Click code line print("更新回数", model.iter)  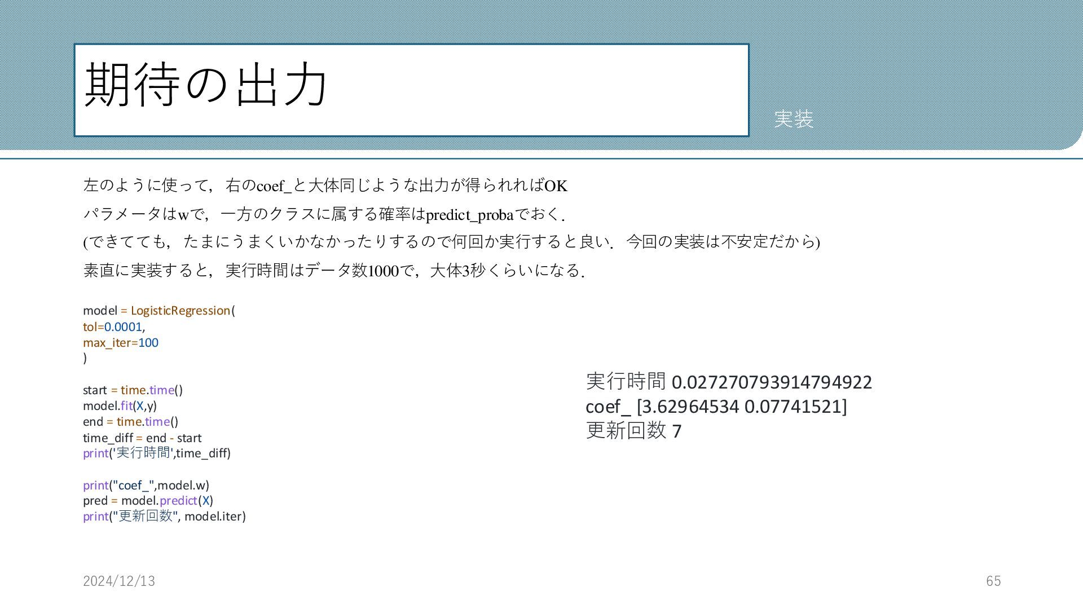point(164,517)
